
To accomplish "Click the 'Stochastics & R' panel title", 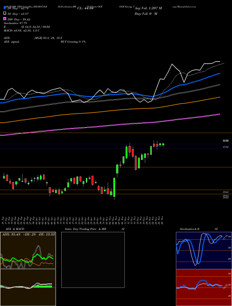I will pyautogui.click(x=190, y=229).
